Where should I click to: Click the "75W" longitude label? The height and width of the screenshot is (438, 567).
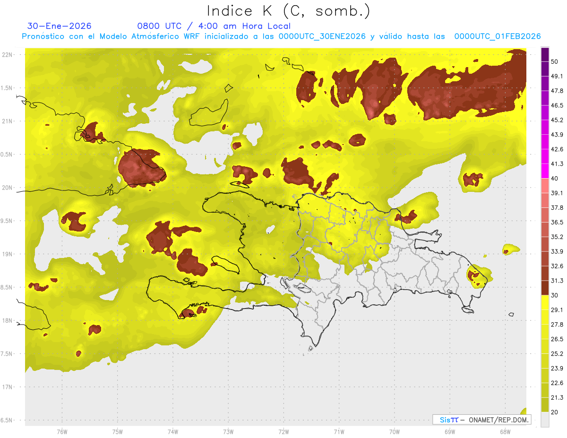[x=118, y=431]
